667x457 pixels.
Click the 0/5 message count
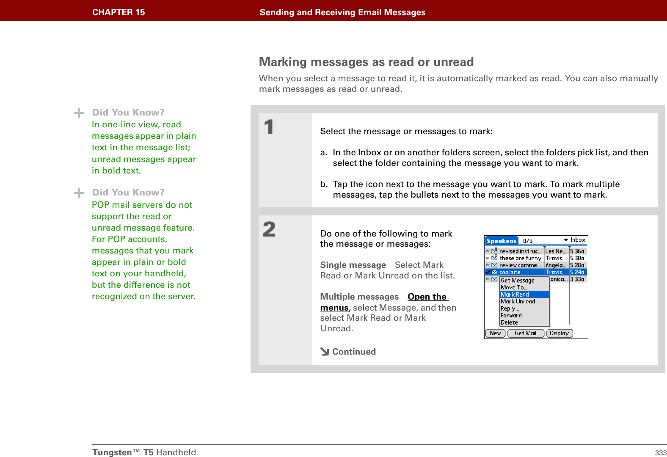point(528,241)
